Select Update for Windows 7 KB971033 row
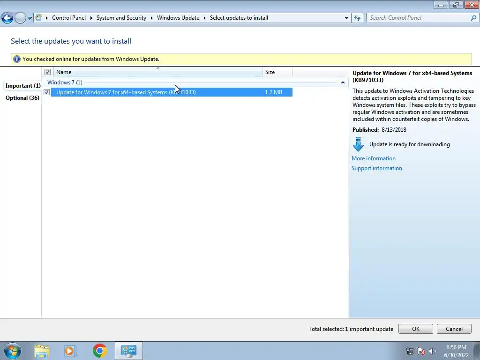Image resolution: width=480 pixels, height=360 pixels. (172, 92)
